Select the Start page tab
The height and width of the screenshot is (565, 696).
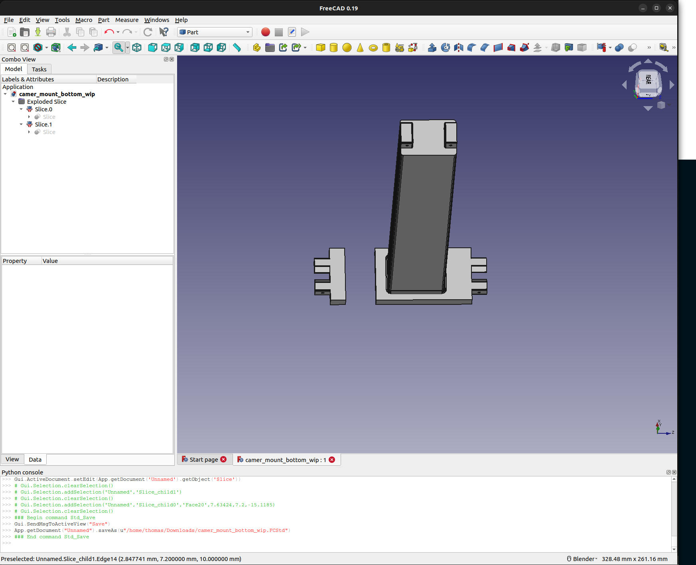coord(203,459)
